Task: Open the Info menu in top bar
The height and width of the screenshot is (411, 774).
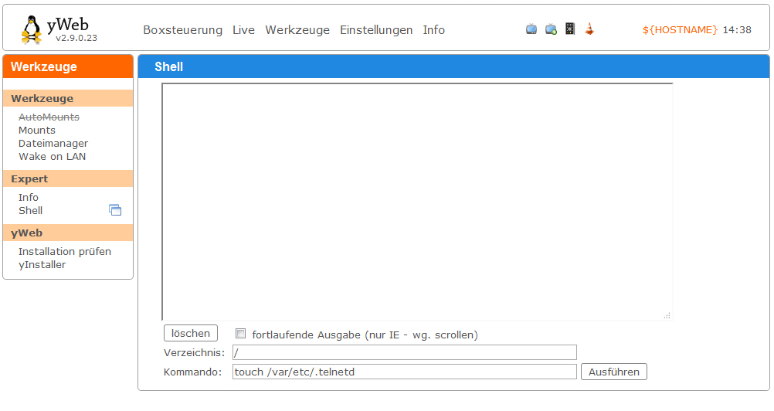Action: tap(433, 30)
